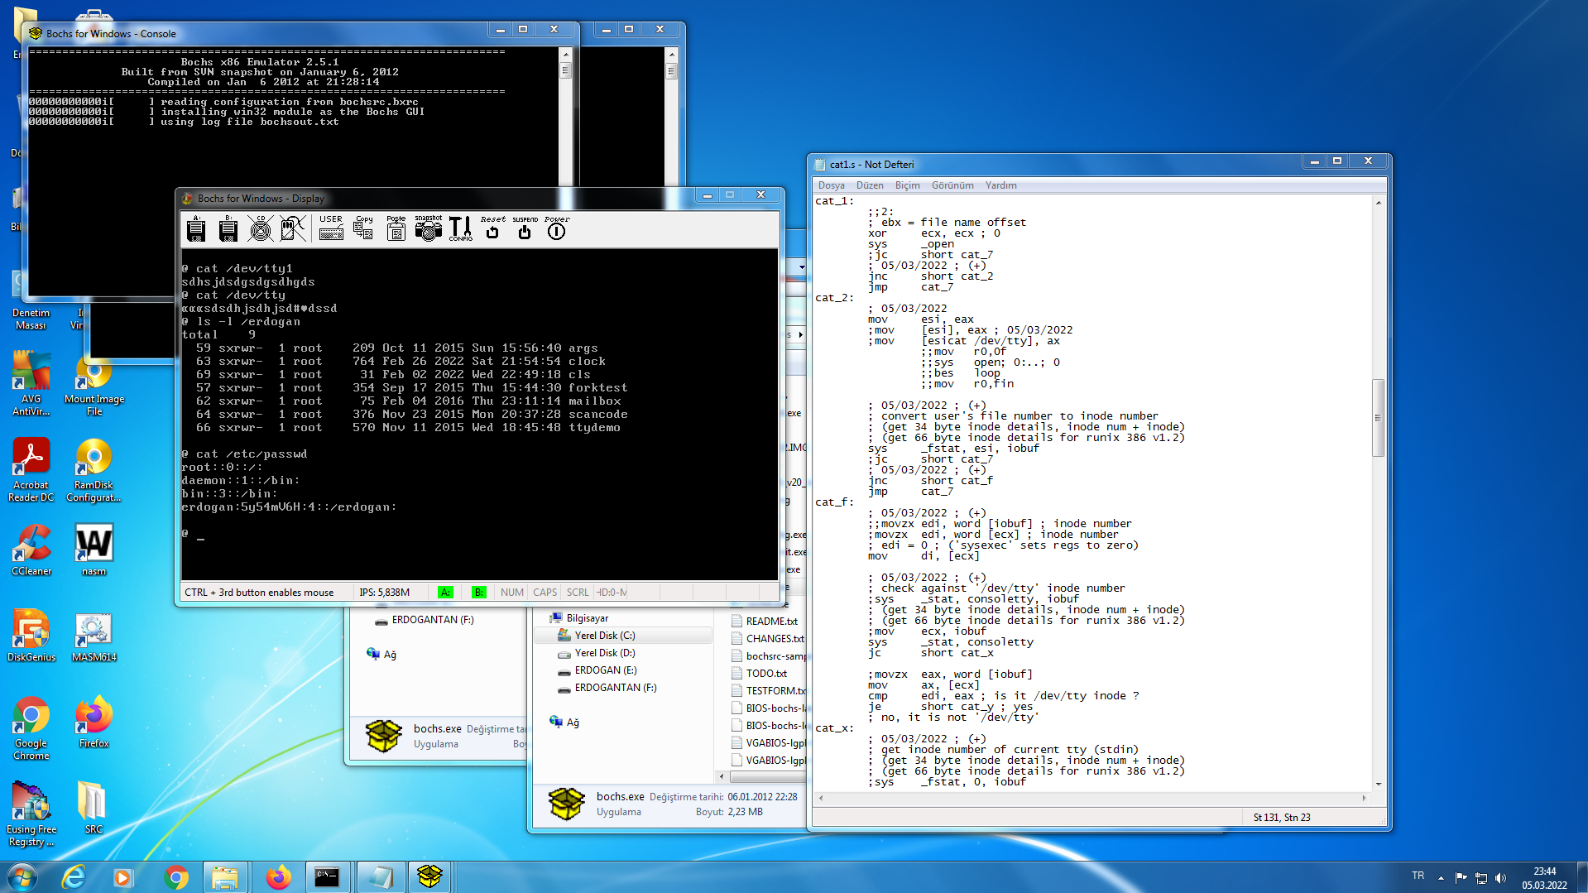Click the Firefox icon in the taskbar
The width and height of the screenshot is (1588, 893).
tap(278, 876)
